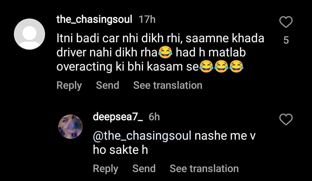See translation of the_chasingsoul's comment
Screen dimensions: 312x181
(x=168, y=85)
